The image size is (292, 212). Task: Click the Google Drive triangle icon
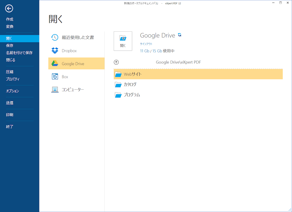pyautogui.click(x=55, y=63)
